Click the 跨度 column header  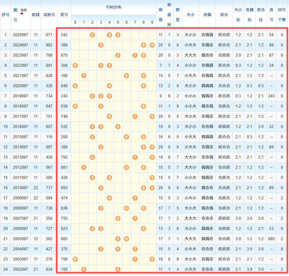click(178, 15)
